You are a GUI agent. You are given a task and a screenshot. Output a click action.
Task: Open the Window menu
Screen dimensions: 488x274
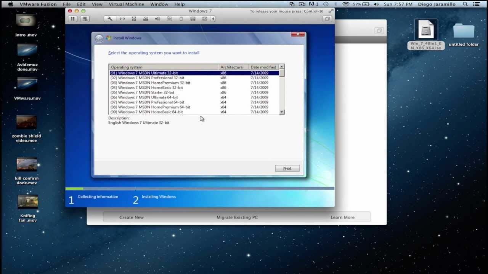pyautogui.click(x=159, y=4)
